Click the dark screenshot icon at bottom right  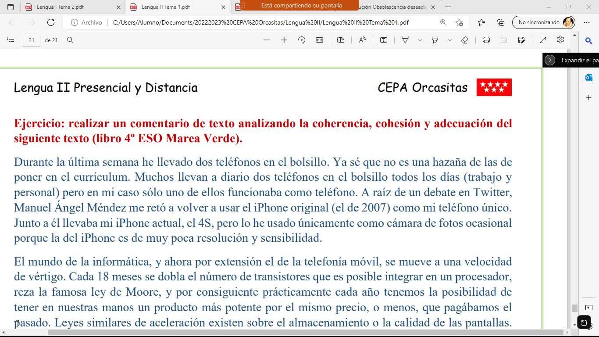[x=584, y=323]
